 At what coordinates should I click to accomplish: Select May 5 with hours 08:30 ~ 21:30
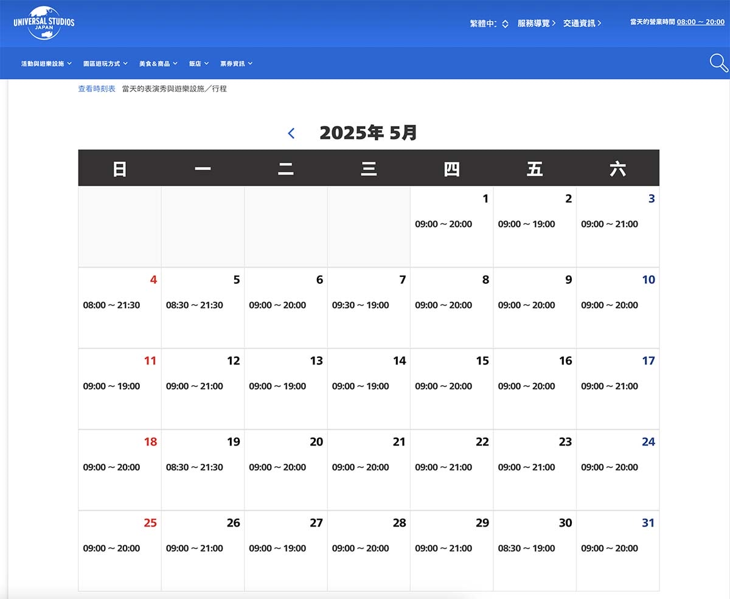(203, 307)
